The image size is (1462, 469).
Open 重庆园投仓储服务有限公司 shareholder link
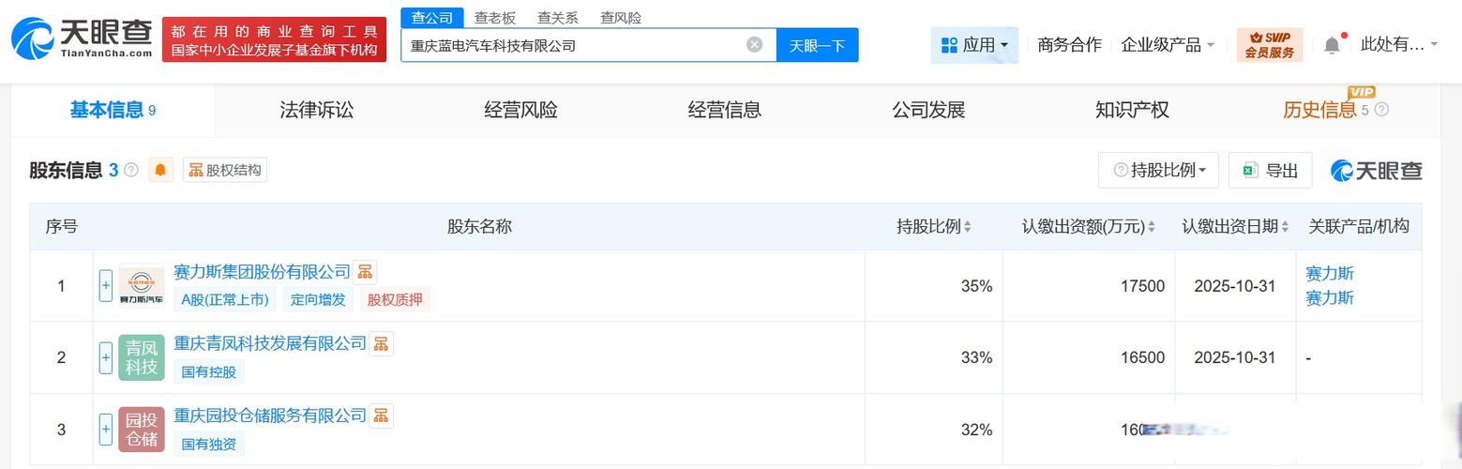point(270,416)
